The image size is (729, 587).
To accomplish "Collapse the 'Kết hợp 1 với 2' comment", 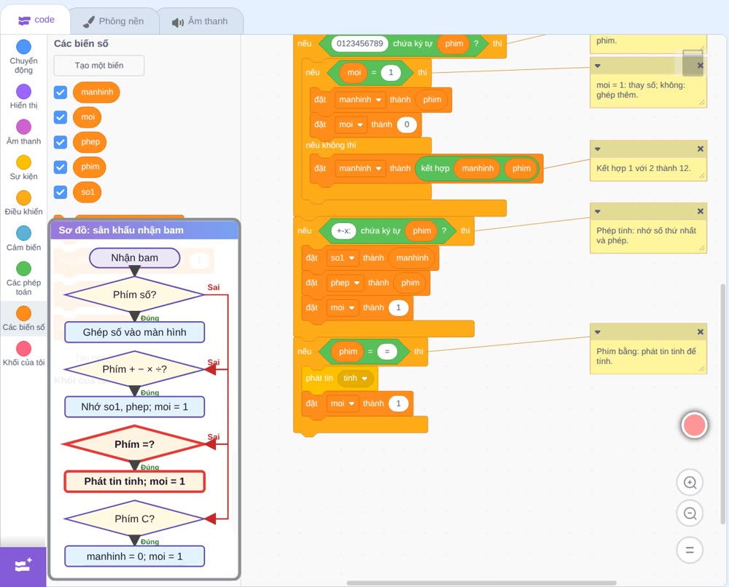I will [598, 149].
